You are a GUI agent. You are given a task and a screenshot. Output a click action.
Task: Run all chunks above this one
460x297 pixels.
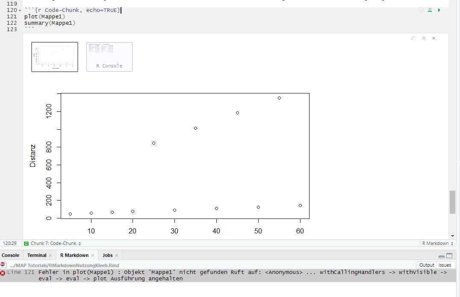430,10
